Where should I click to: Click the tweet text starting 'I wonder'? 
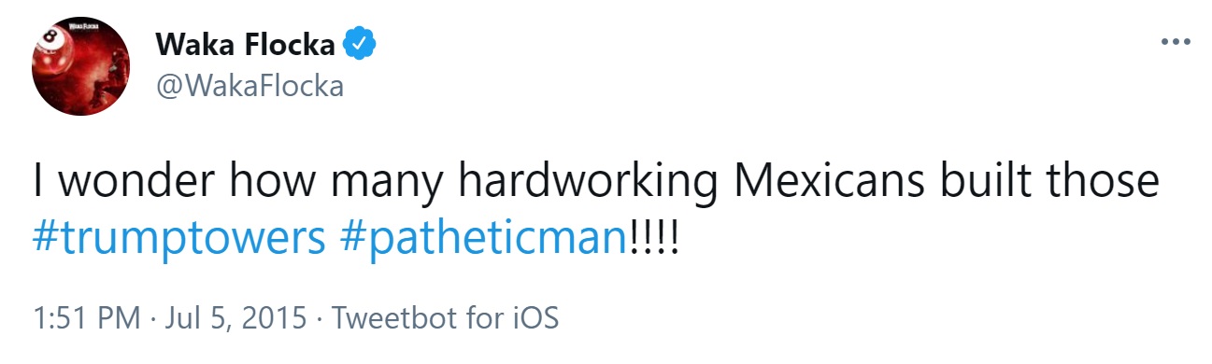(595, 210)
